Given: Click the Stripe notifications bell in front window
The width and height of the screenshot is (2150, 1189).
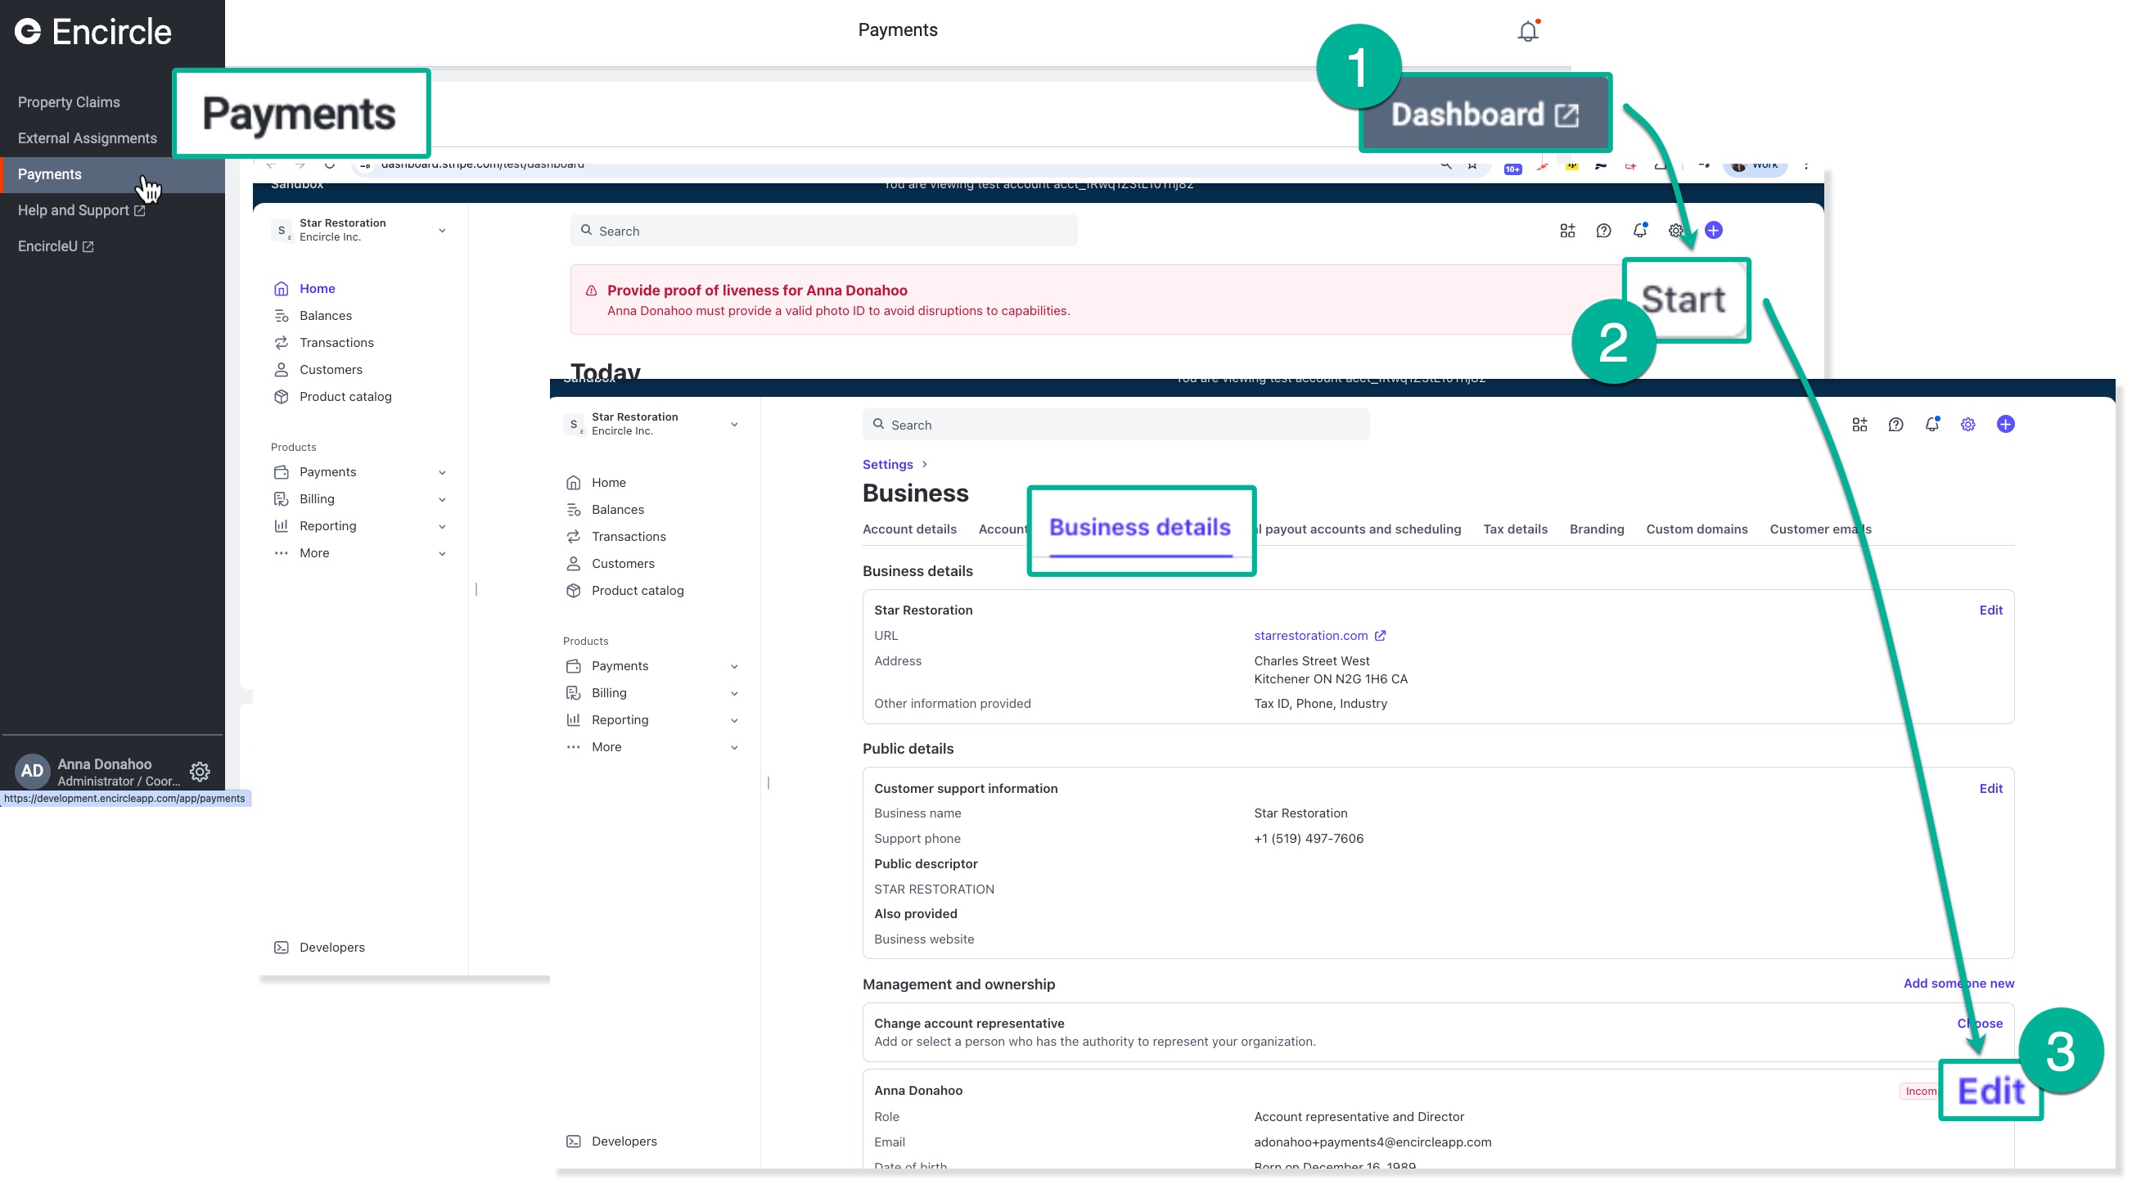Looking at the screenshot, I should (x=1931, y=425).
